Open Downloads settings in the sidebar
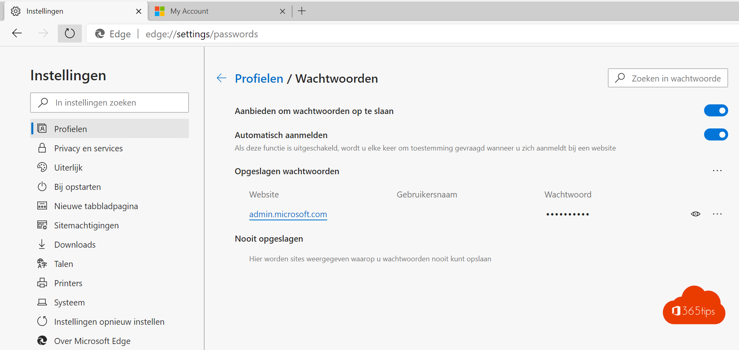This screenshot has height=350, width=739. (x=110, y=244)
